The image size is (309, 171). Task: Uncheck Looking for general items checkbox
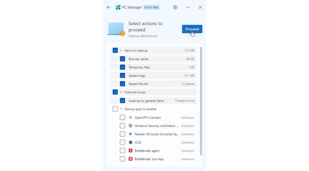(122, 101)
